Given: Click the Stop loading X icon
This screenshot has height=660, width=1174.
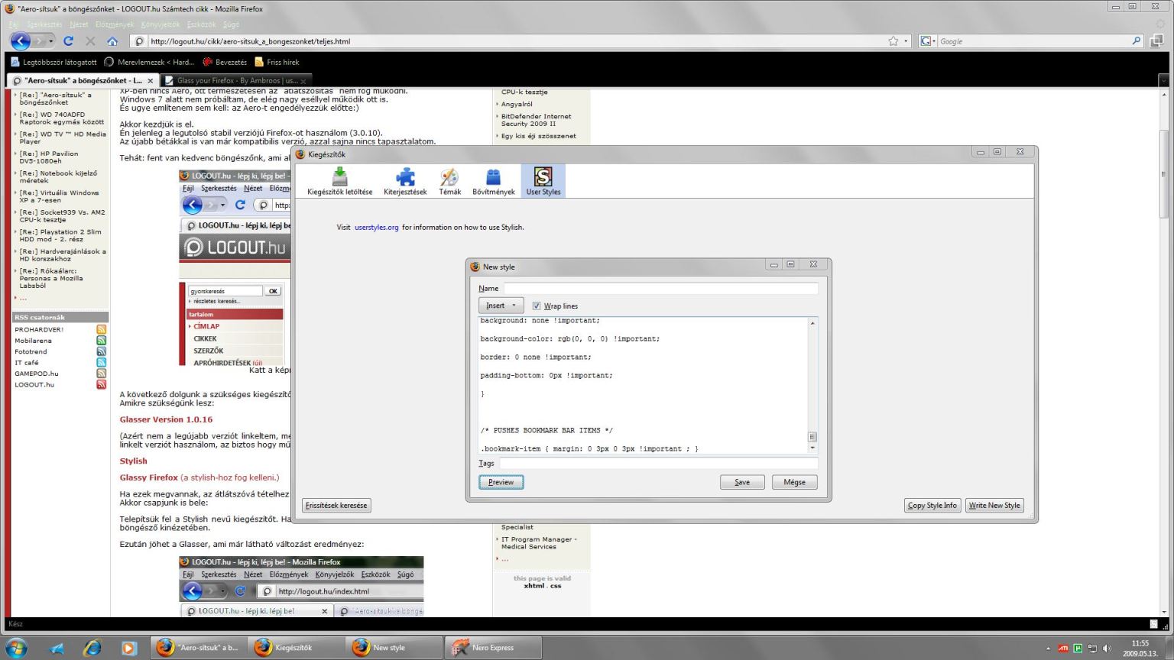Looking at the screenshot, I should click(90, 41).
